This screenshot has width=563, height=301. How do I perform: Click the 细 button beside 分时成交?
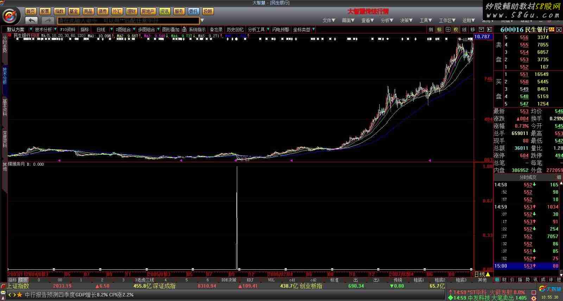pos(559,178)
